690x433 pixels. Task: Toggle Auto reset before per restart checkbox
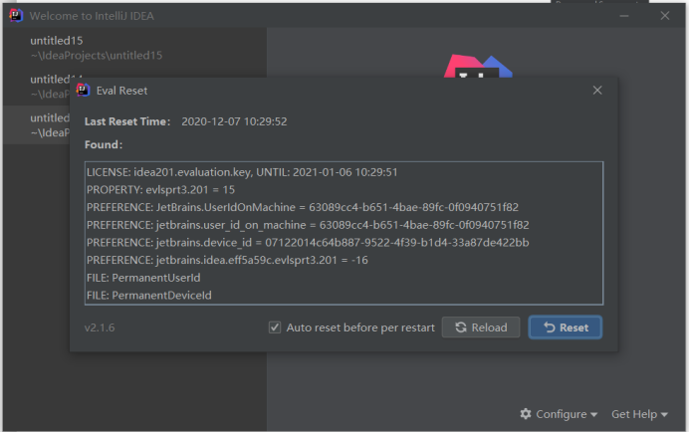click(x=275, y=327)
